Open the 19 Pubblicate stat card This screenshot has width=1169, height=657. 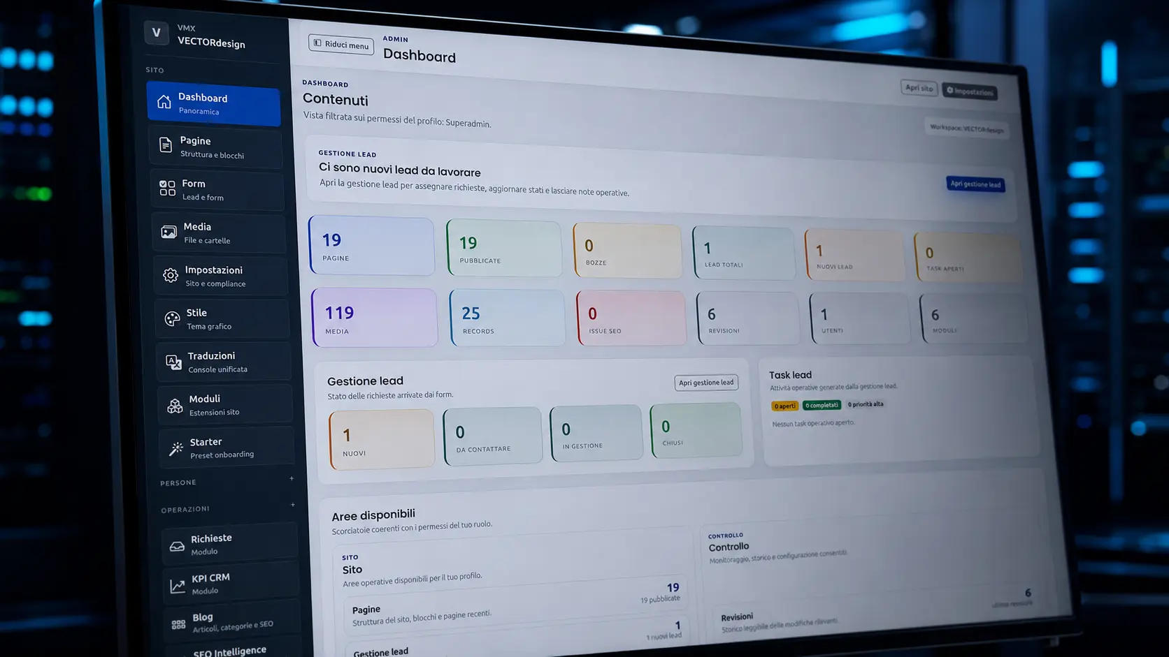tap(503, 249)
